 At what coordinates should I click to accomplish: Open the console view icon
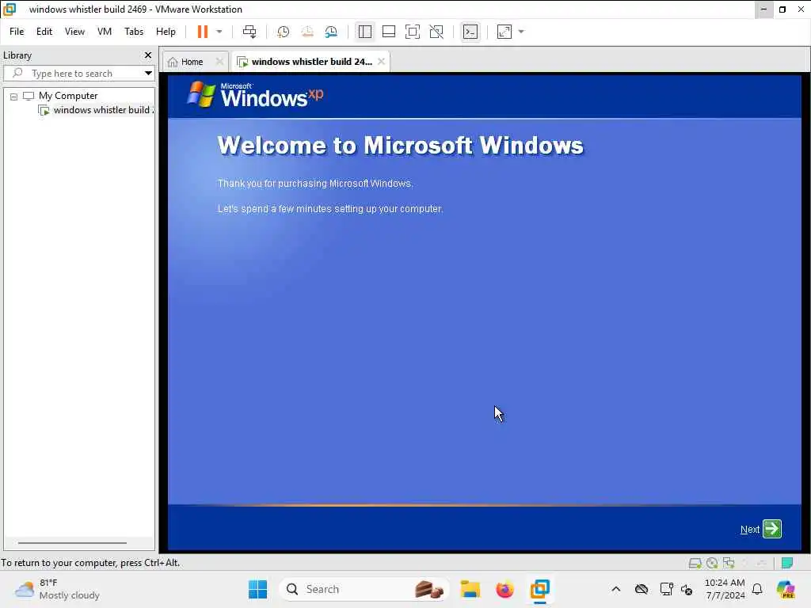pyautogui.click(x=470, y=32)
